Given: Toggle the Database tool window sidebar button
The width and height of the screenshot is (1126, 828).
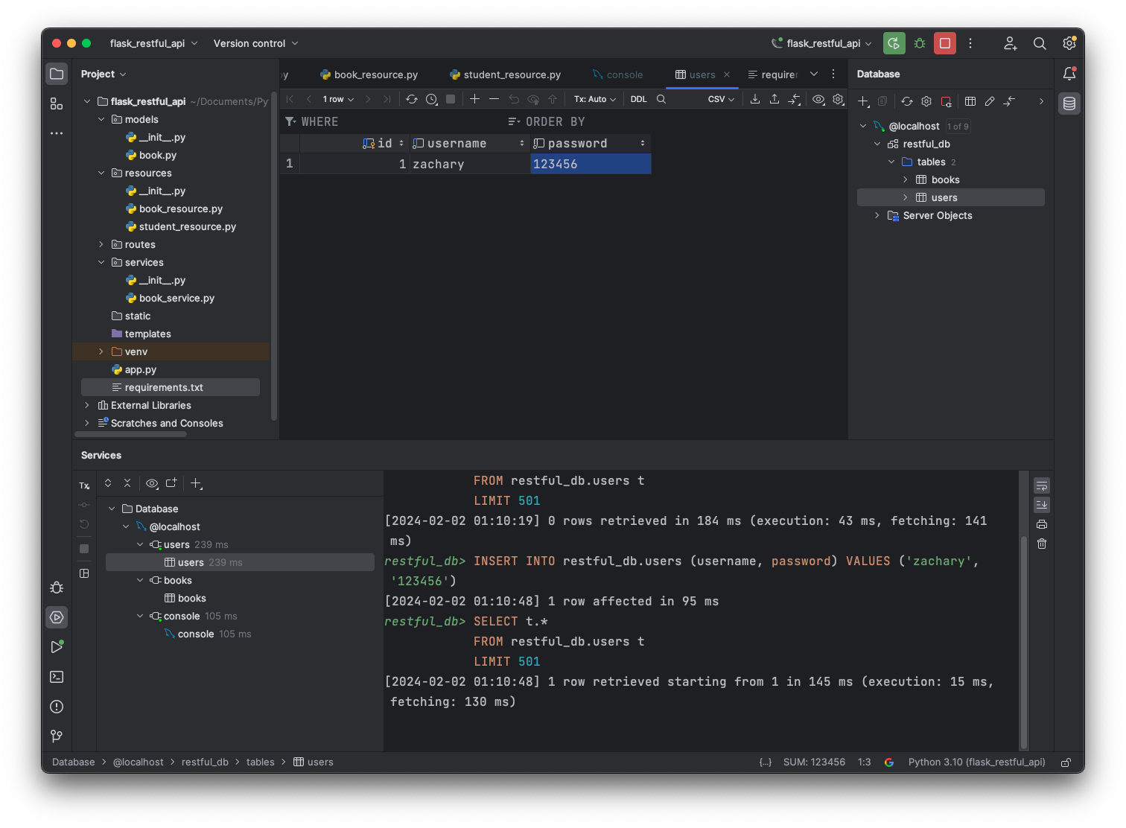Looking at the screenshot, I should pos(1069,103).
